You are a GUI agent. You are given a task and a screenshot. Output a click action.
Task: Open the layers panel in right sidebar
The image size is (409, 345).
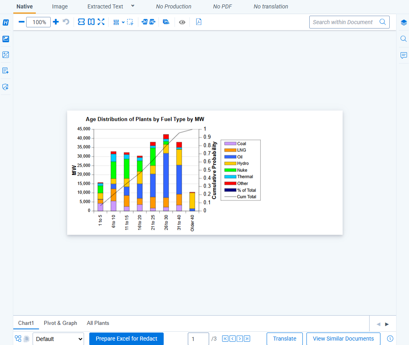(x=403, y=23)
